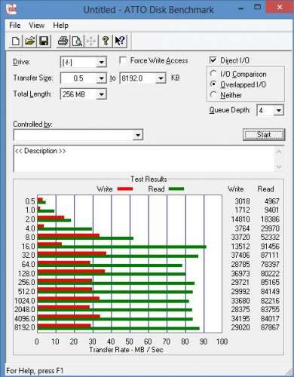Viewport: 294px width, 377px height.
Task: Click the green read bar for 16.0 row
Action: (121, 247)
